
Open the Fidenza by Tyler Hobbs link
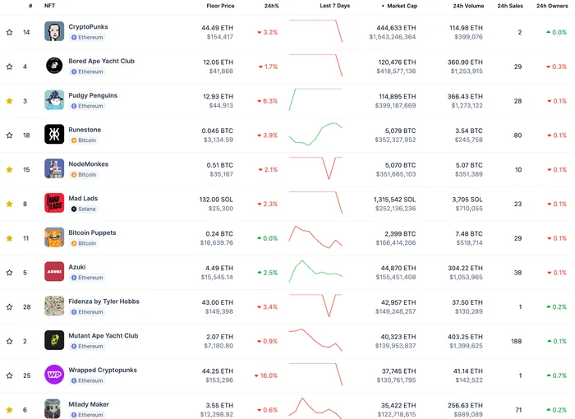(x=103, y=302)
